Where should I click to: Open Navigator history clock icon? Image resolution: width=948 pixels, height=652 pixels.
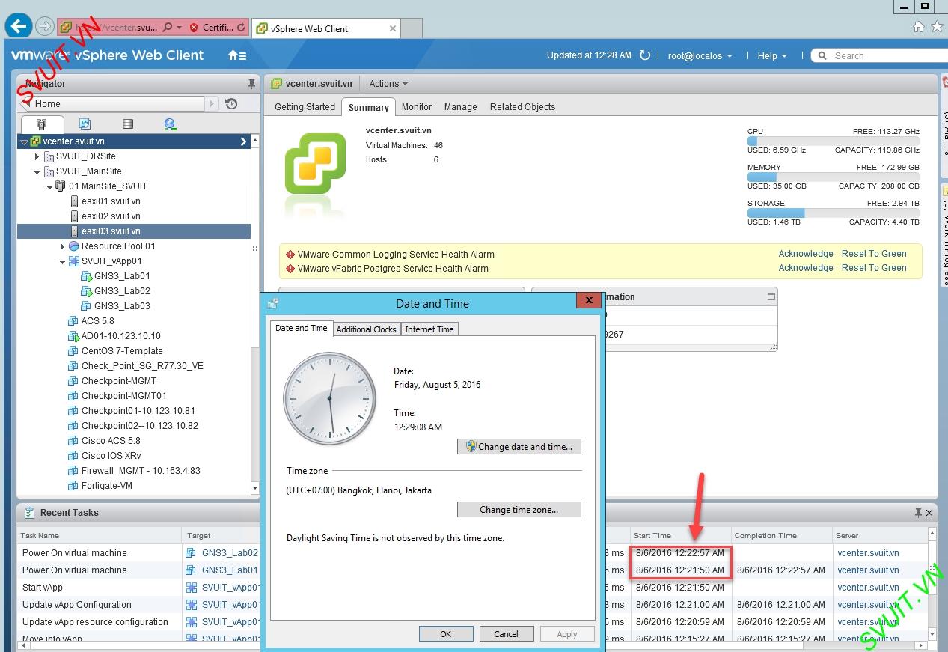pos(231,104)
